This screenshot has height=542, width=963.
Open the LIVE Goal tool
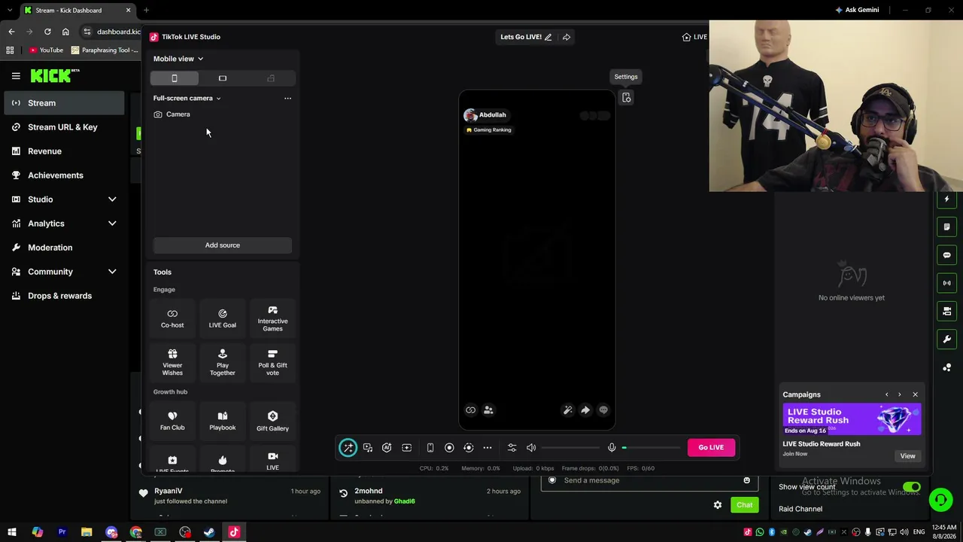[x=222, y=318]
